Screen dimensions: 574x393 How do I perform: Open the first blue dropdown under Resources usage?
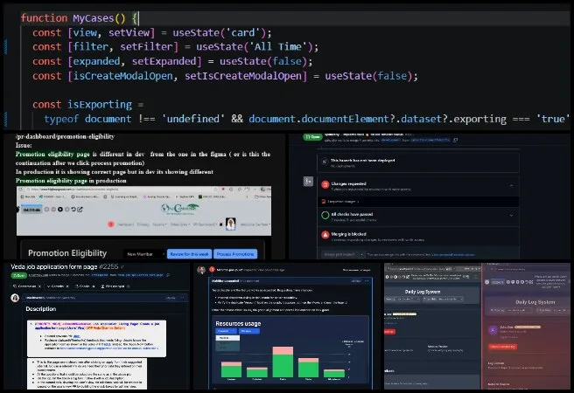(x=226, y=331)
